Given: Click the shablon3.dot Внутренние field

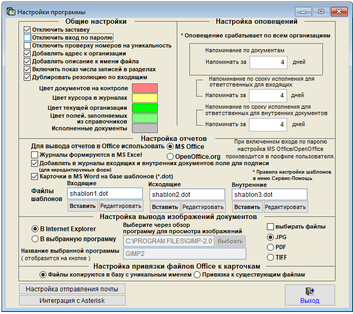Looking at the screenshot, I should pos(270,195).
